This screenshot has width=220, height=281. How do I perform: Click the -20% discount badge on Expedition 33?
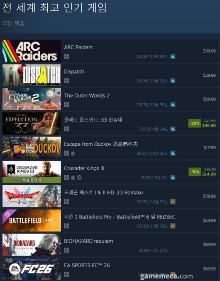tap(195, 124)
